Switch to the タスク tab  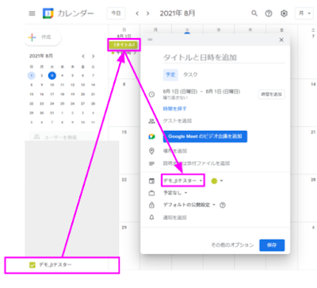[x=190, y=75]
